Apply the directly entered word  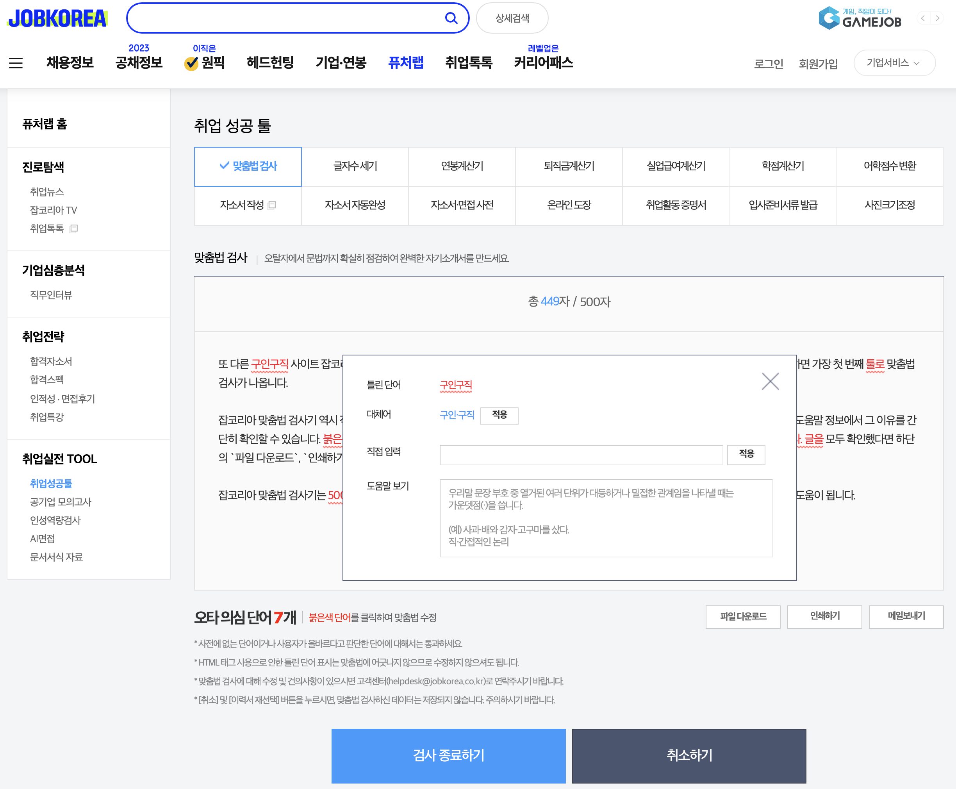(746, 455)
